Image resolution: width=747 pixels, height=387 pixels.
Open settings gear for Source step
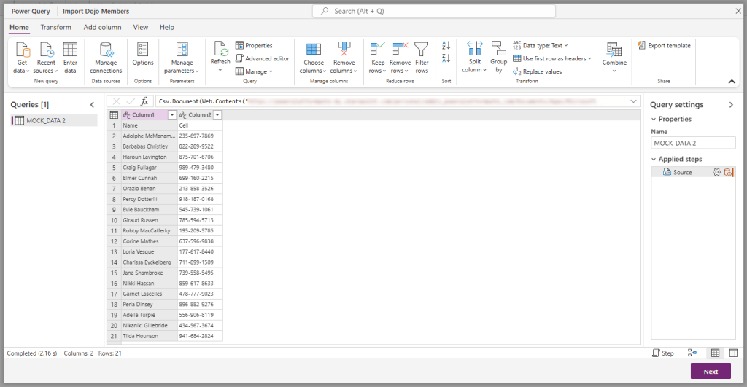[716, 172]
